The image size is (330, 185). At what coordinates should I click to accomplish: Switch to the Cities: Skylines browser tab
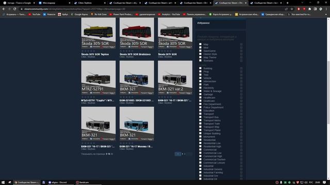89,3
